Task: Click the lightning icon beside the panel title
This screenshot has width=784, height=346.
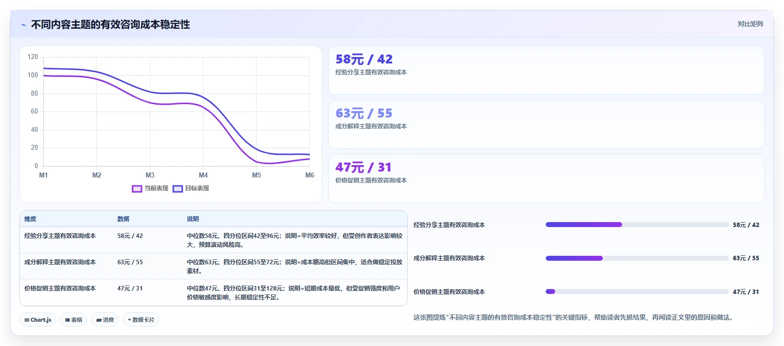Action: click(x=23, y=25)
